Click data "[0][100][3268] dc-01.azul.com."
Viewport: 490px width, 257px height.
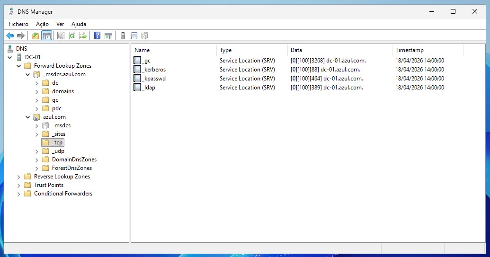coord(328,60)
